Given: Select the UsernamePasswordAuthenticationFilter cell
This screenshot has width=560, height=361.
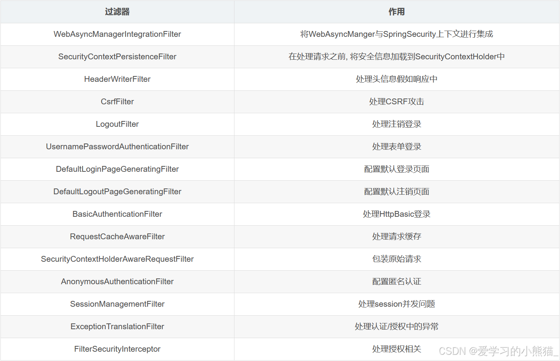Looking at the screenshot, I should (117, 147).
